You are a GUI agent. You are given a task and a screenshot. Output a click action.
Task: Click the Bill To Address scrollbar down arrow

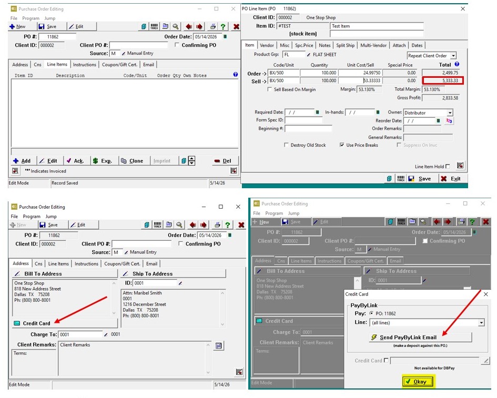coord(114,313)
